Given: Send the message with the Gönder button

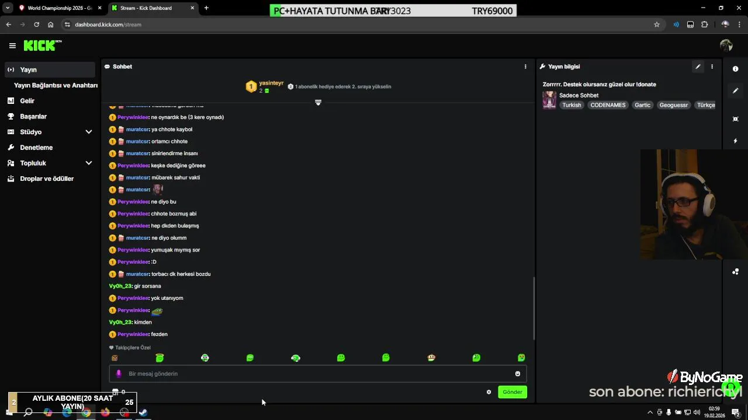Looking at the screenshot, I should point(512,392).
